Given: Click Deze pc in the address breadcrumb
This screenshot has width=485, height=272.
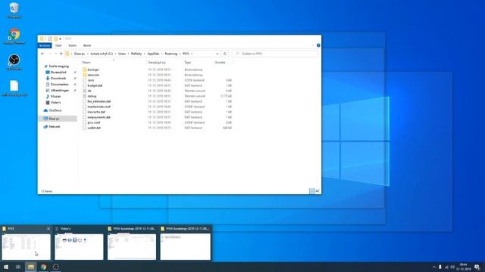Looking at the screenshot, I should tap(80, 54).
